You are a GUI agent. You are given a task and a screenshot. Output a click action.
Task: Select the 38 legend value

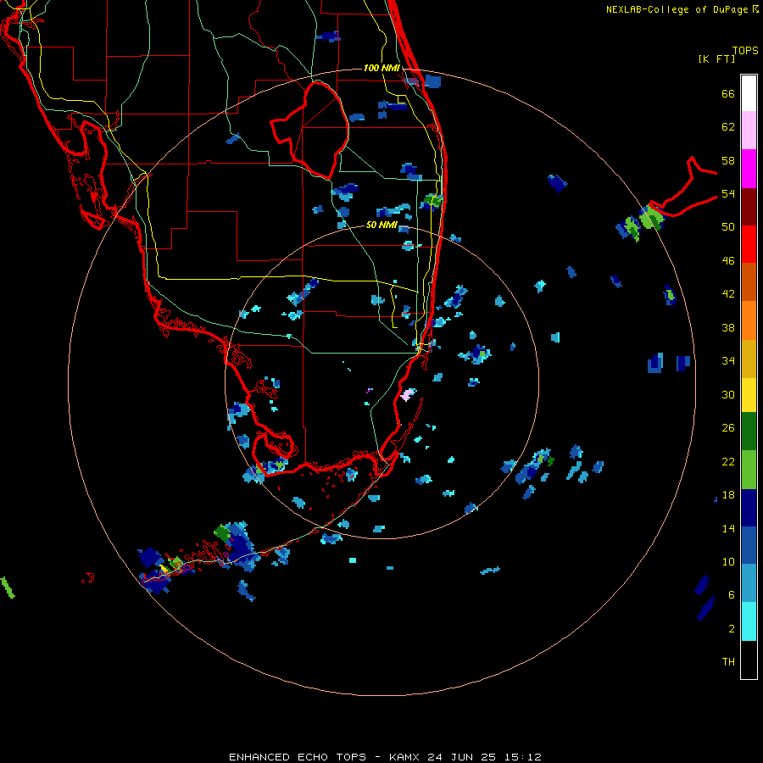coord(728,327)
